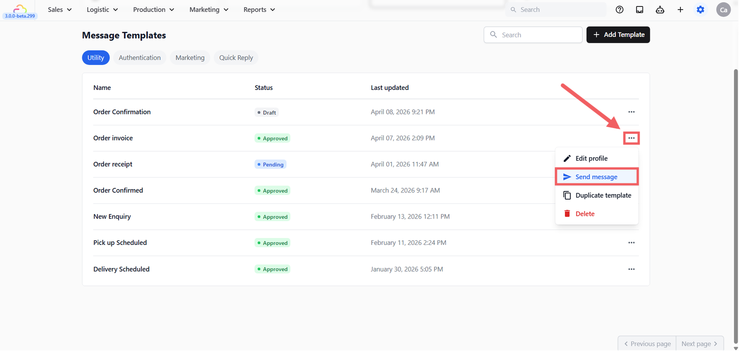Open more options for Pick up Scheduled
This screenshot has width=739, height=351.
click(631, 243)
